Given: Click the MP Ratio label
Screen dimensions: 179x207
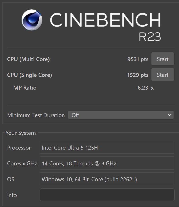Looking at the screenshot, I should [x=25, y=88].
